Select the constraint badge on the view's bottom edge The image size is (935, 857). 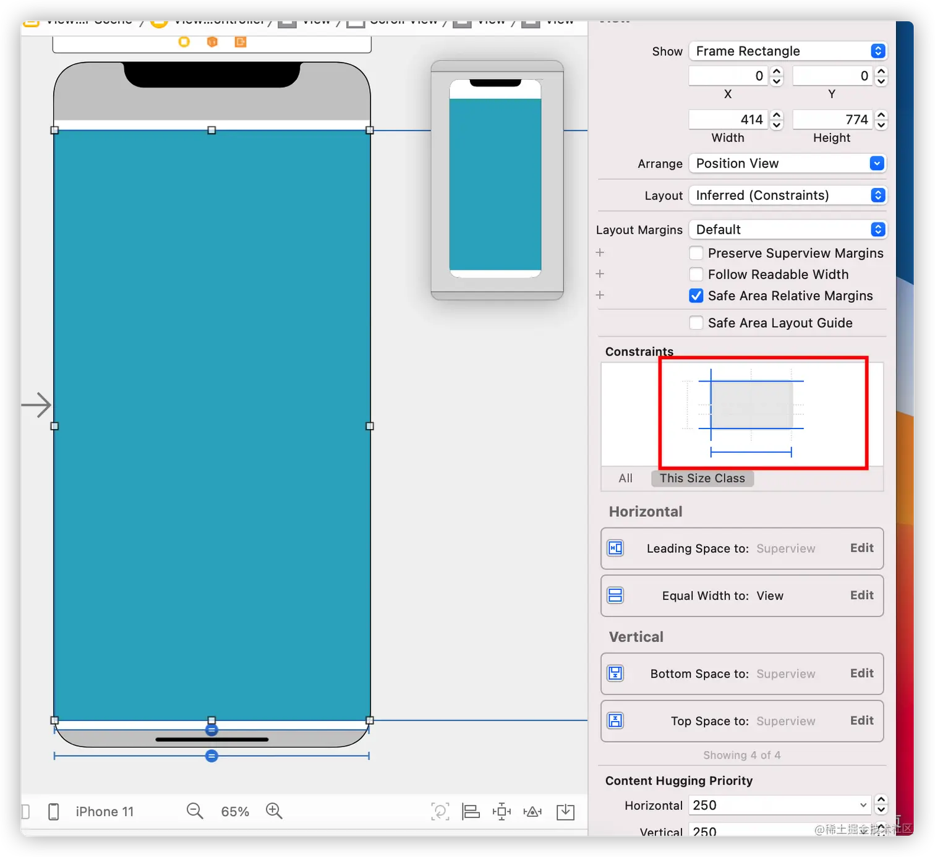point(211,730)
